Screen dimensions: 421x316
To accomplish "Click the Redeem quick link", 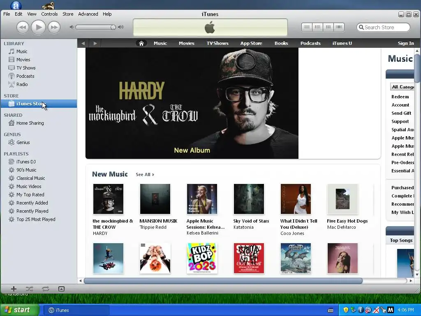I will click(x=400, y=97).
